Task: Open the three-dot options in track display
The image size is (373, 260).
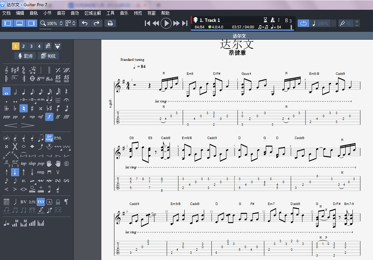Action: pos(279,20)
